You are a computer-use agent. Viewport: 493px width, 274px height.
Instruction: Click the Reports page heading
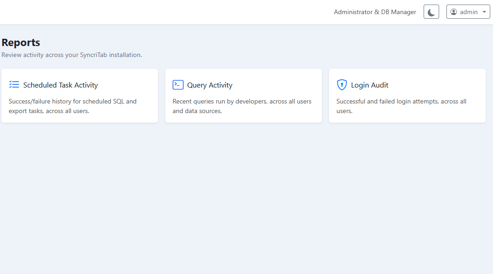(x=21, y=42)
